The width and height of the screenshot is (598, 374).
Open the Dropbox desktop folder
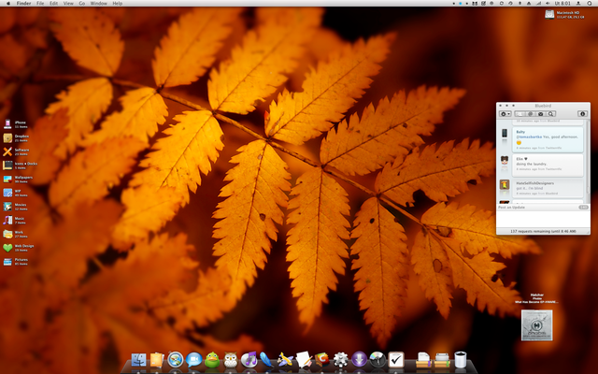pyautogui.click(x=8, y=137)
